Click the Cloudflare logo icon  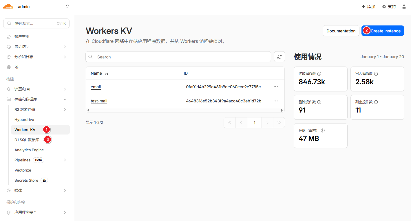(8, 7)
